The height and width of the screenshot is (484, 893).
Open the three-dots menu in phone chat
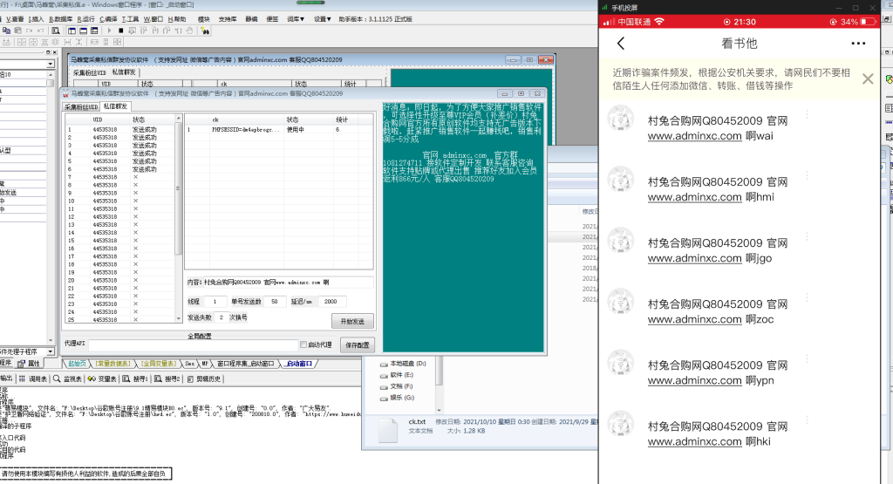coord(859,44)
